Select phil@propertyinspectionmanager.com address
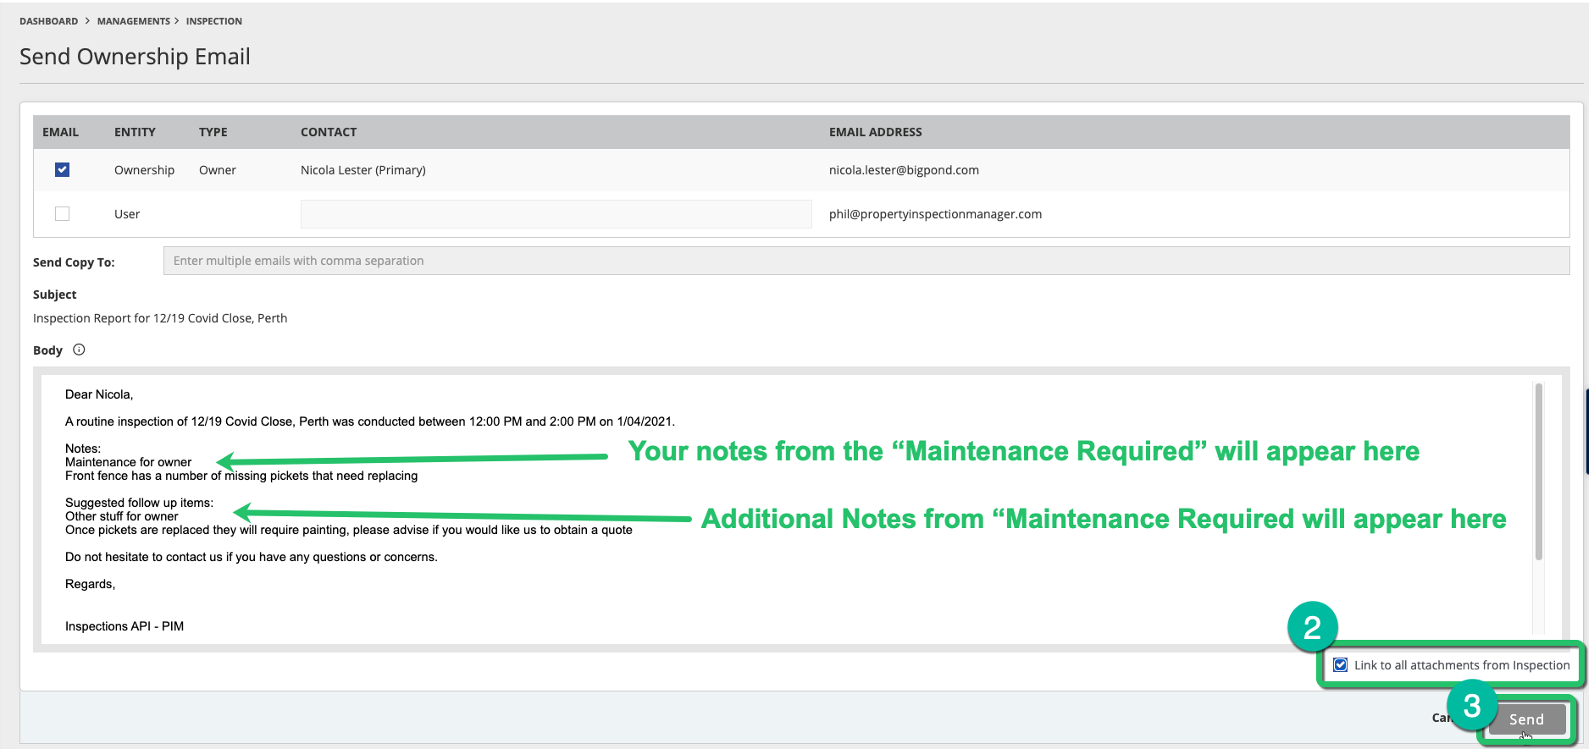 [x=935, y=214]
